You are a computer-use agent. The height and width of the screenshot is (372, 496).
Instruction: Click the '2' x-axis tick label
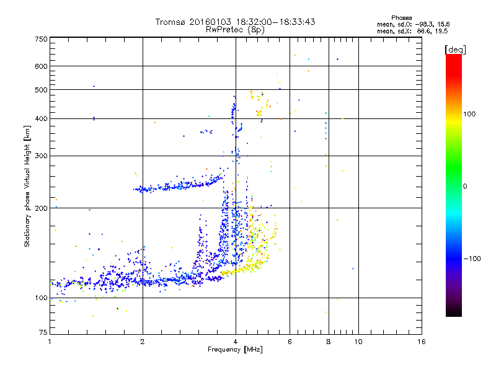pyautogui.click(x=143, y=342)
